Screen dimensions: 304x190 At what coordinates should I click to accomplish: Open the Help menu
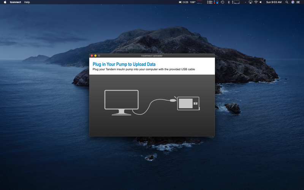(27, 2)
